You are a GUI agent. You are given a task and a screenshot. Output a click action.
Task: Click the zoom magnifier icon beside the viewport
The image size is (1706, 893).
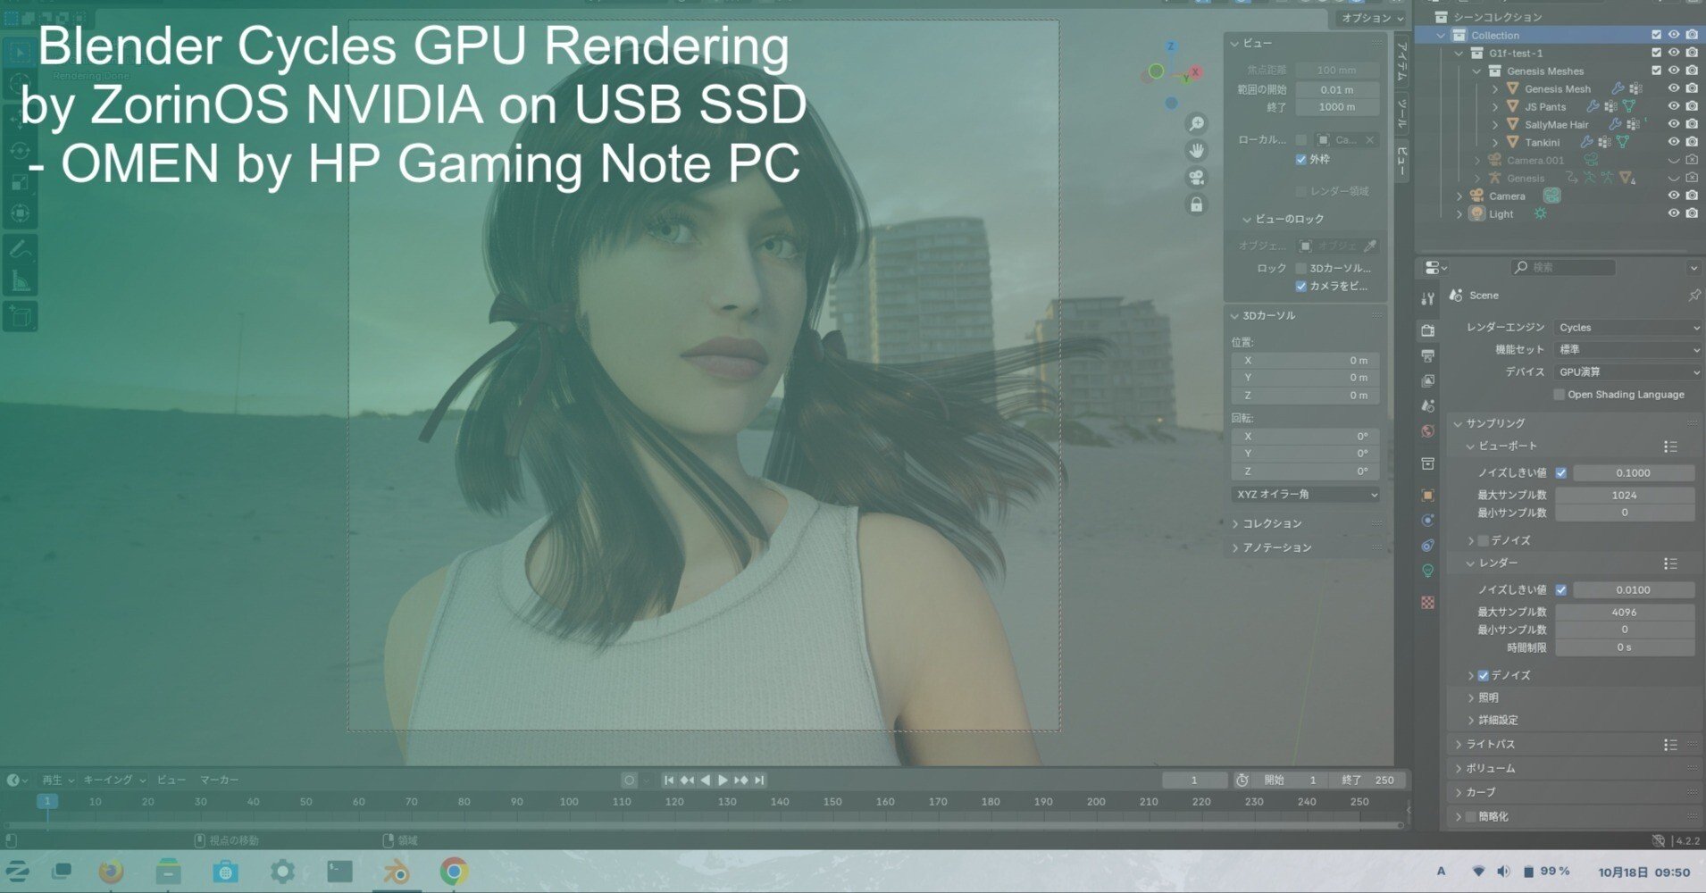(x=1197, y=123)
